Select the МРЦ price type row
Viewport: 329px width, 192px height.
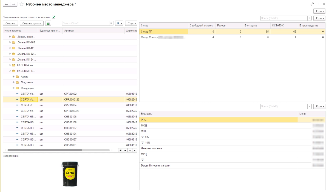(232, 154)
